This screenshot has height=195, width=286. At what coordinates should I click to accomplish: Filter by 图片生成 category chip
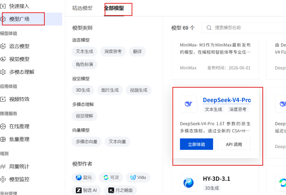[110, 90]
